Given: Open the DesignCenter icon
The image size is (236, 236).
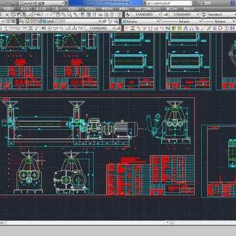Looking at the screenshot, I should pos(88,15).
